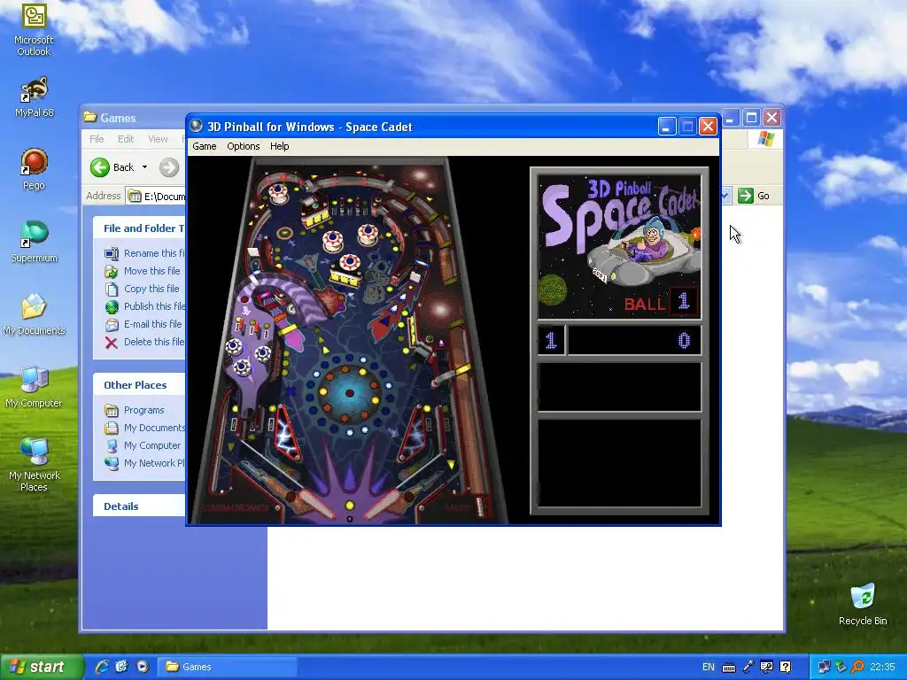This screenshot has height=680, width=907.
Task: Click the Pego desktop shortcut
Action: (34, 169)
